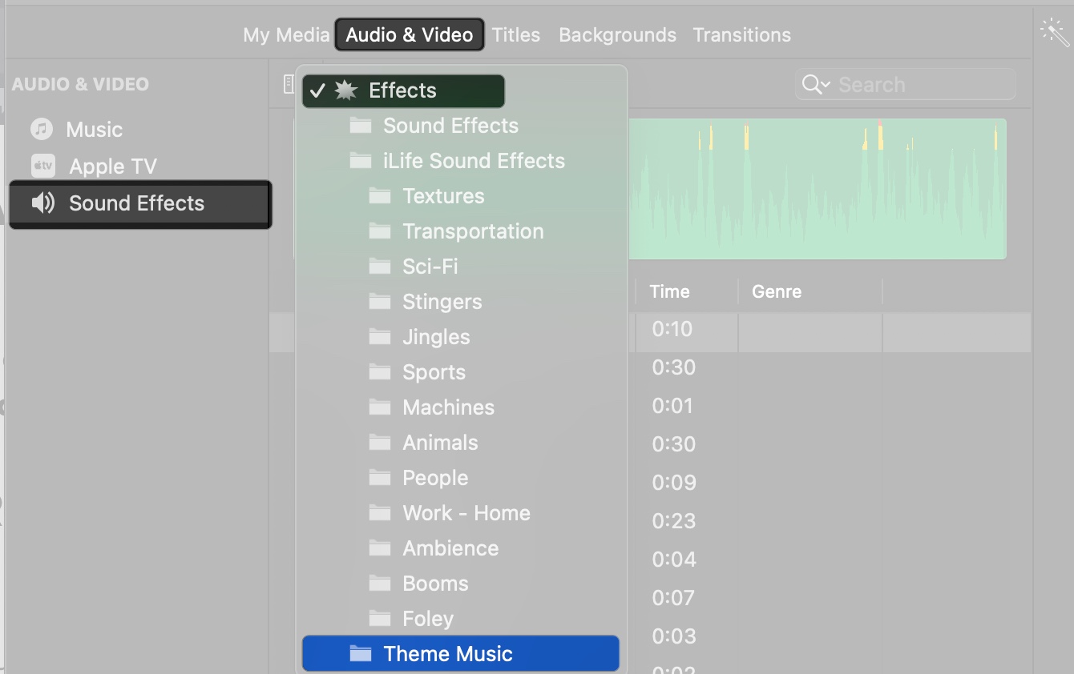Select the Sound Effects speaker icon
The height and width of the screenshot is (674, 1074).
(41, 203)
